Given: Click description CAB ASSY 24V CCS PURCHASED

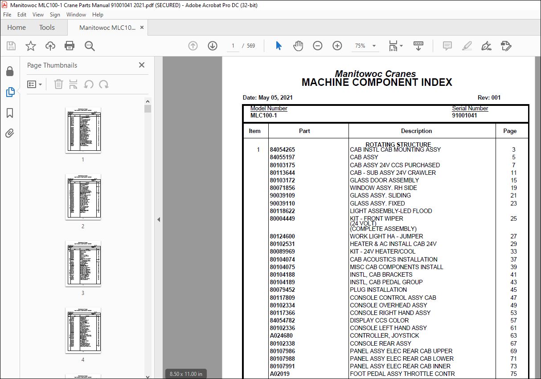Looking at the screenshot, I should [395, 165].
